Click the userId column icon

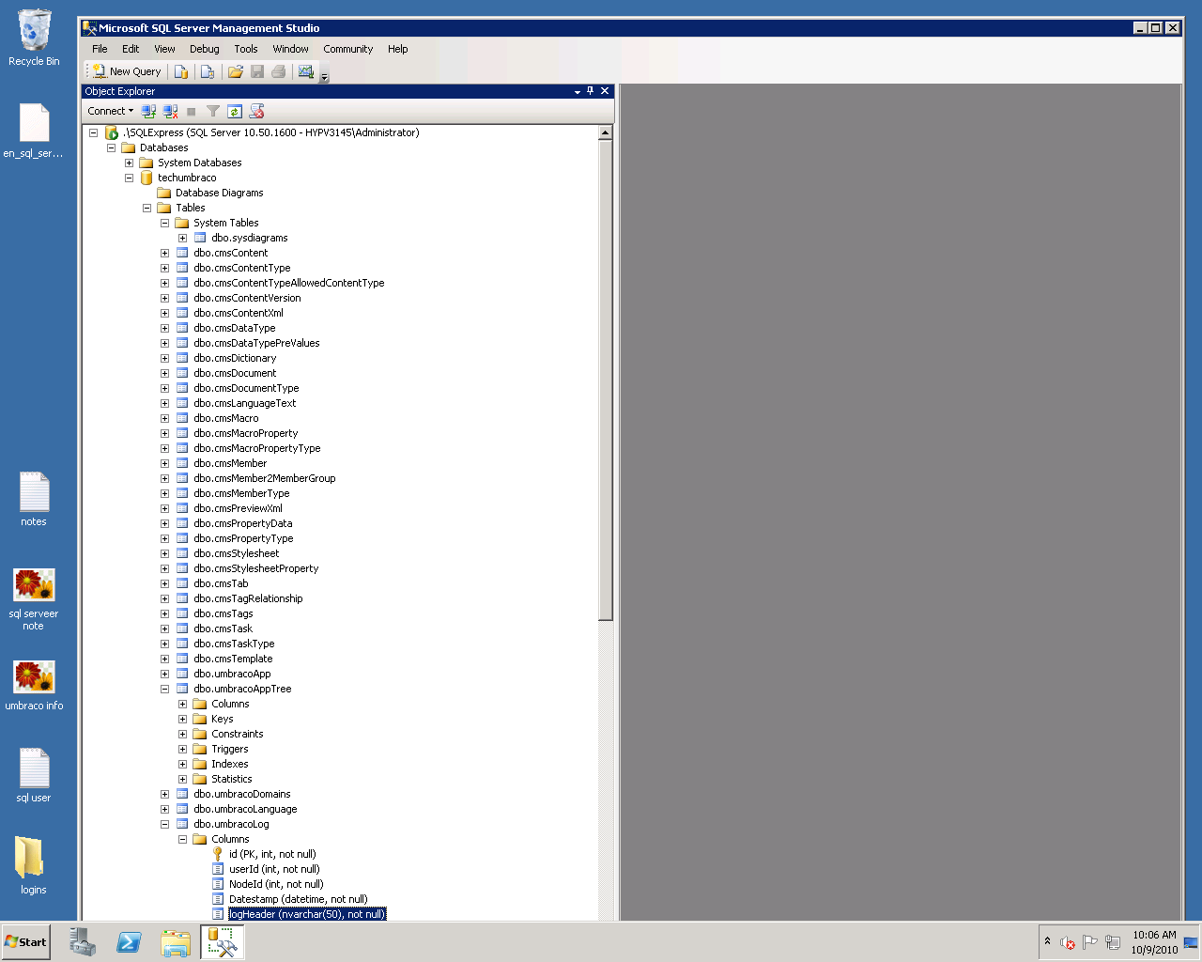coord(218,869)
